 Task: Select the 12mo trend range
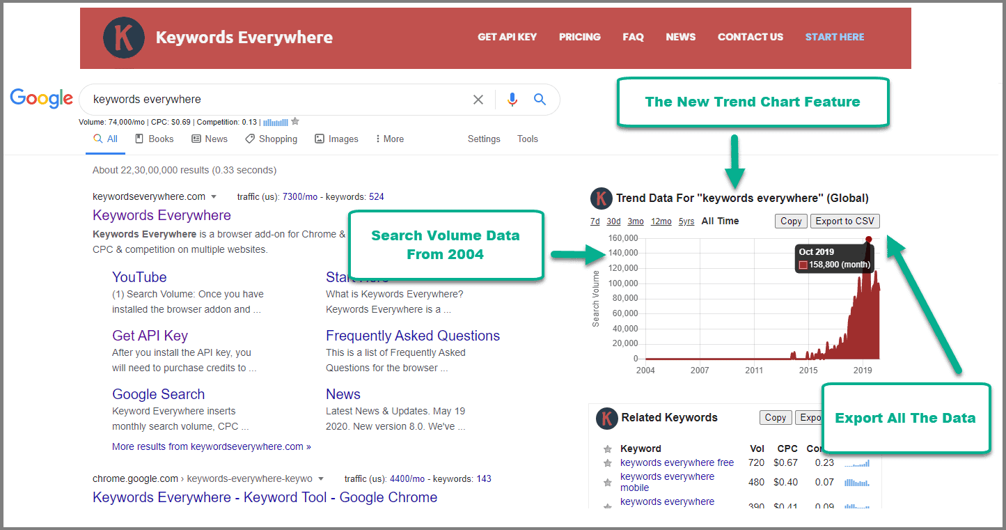(661, 221)
